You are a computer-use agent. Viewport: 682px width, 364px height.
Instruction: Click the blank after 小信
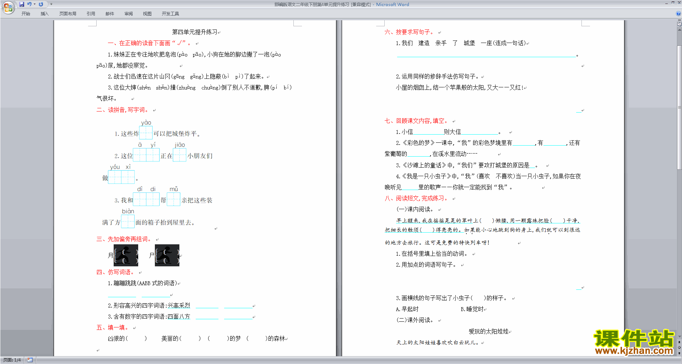point(428,132)
